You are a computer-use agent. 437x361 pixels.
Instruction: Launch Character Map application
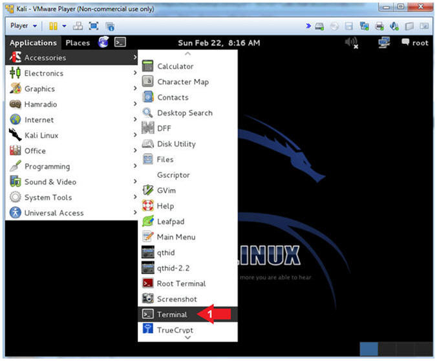tap(187, 82)
